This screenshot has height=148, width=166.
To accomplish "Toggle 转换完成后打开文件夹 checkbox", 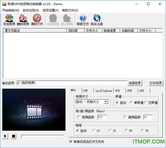I will (x=71, y=142).
